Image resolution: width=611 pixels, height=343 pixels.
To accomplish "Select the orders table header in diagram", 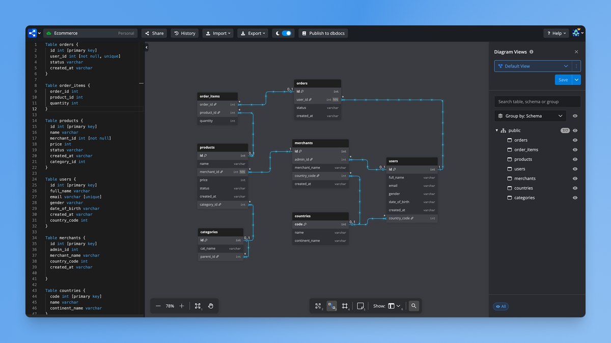I will [318, 83].
